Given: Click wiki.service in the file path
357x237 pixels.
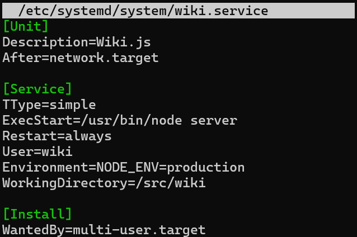Looking at the screenshot, I should coord(221,11).
